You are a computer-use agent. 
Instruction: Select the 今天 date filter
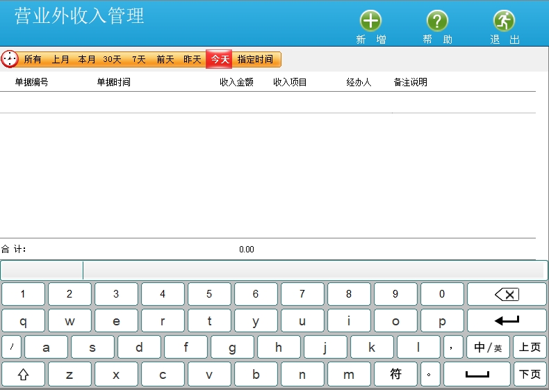[220, 60]
